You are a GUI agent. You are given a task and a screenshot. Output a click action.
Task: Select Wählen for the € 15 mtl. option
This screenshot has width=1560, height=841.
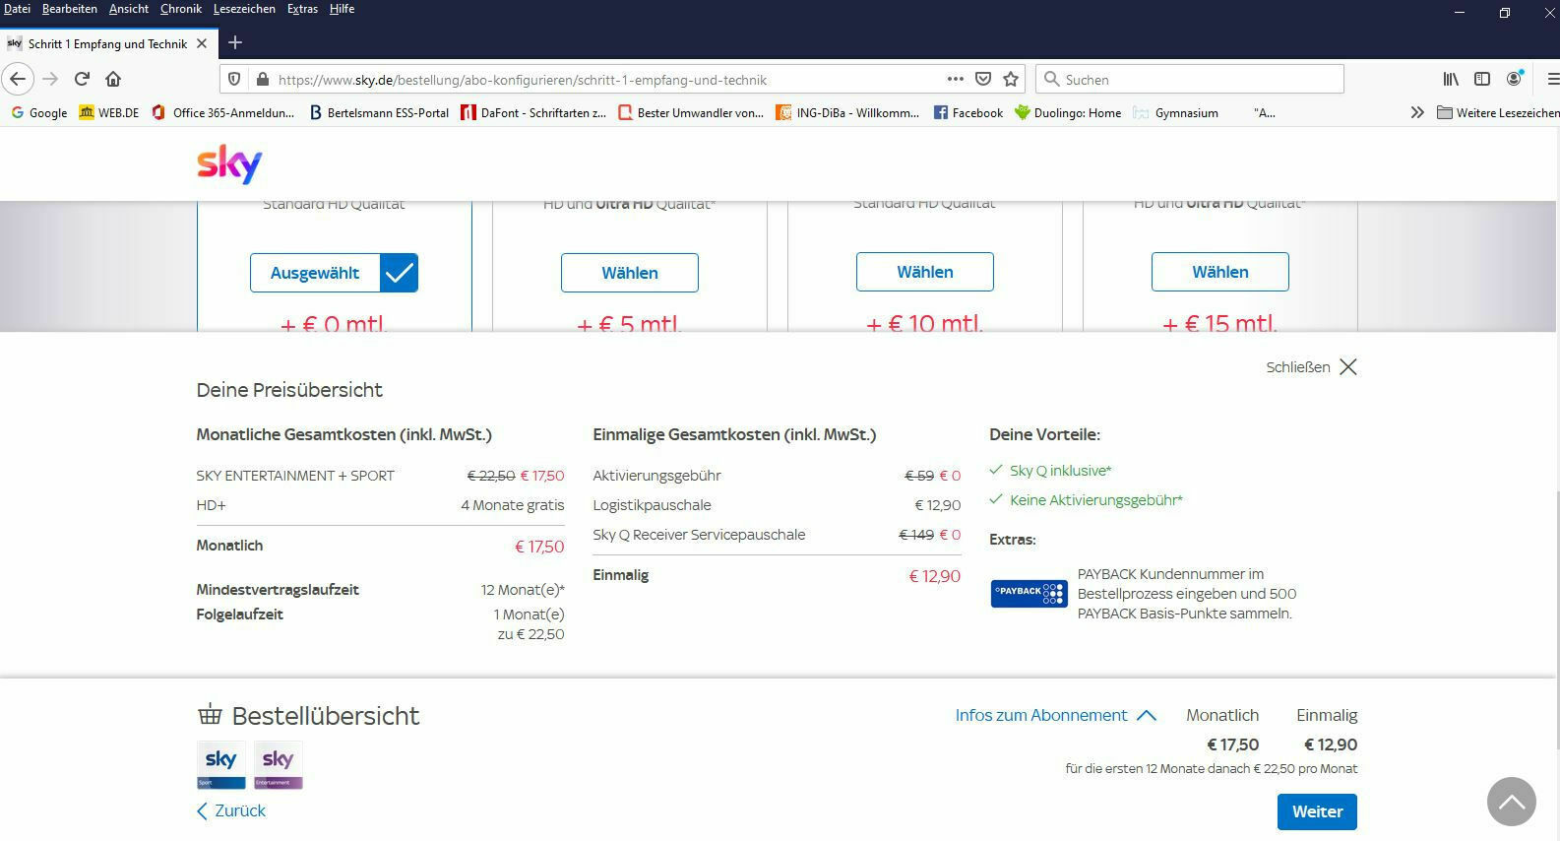click(1220, 272)
